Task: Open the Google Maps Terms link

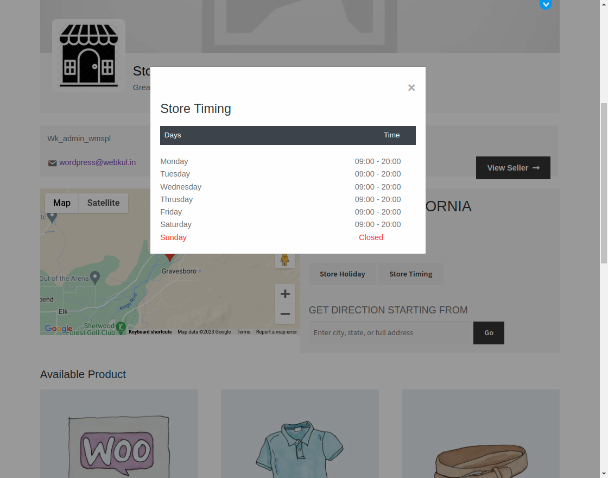Action: [243, 332]
